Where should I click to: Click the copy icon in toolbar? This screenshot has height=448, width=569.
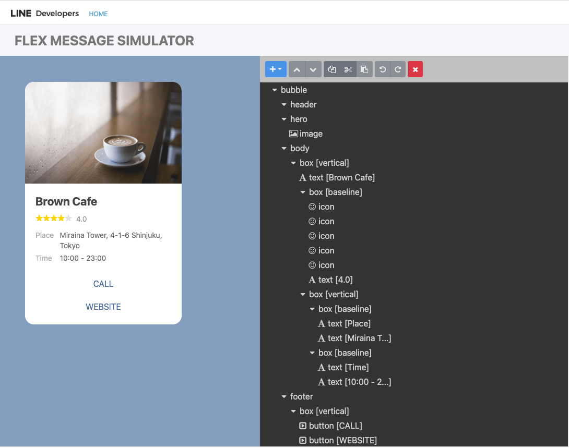(x=332, y=69)
